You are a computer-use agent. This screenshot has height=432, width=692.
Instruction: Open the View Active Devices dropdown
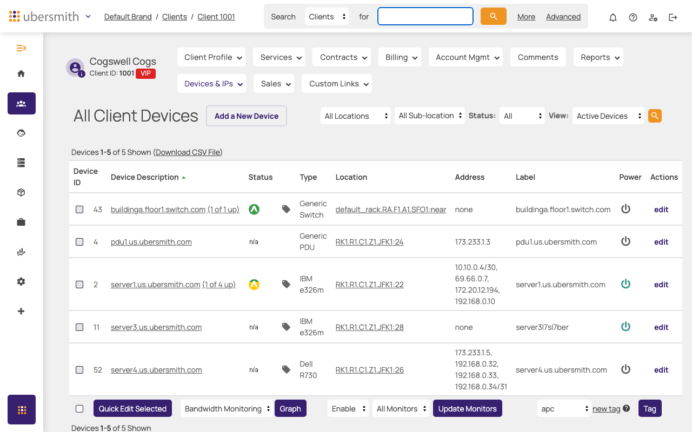[x=608, y=116]
